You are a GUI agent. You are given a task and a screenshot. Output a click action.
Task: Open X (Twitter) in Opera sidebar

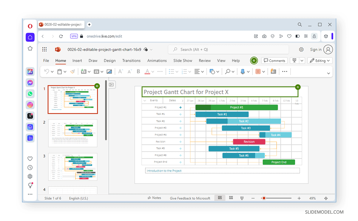pyautogui.click(x=30, y=116)
